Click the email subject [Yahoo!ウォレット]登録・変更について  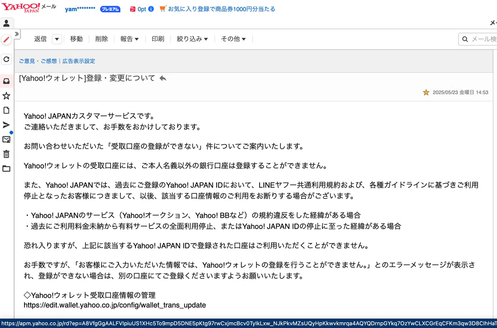pos(87,78)
